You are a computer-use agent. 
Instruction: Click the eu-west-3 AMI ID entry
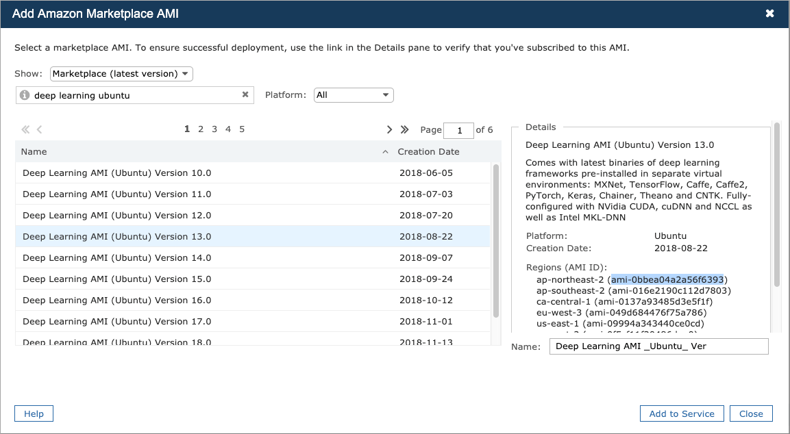tap(621, 313)
